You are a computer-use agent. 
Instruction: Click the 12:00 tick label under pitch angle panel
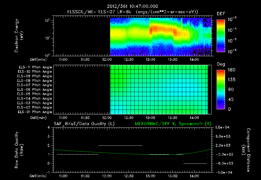pyautogui.click(x=107, y=118)
